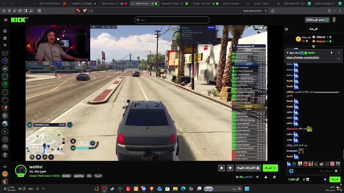Close the iaz00zi Stream browser tab
344x193 pixels.
[x=132, y=3]
